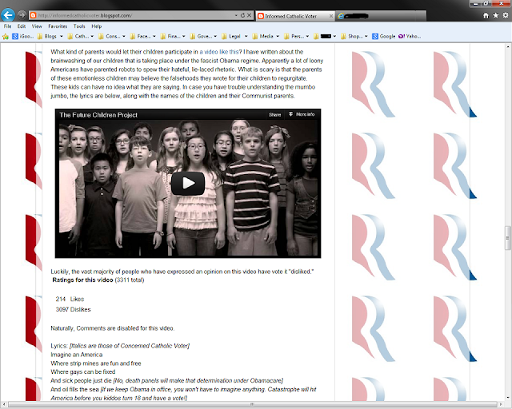Click the horizontal scrollbar at the bottom
Screen dimensions: 512x409
coord(252,404)
